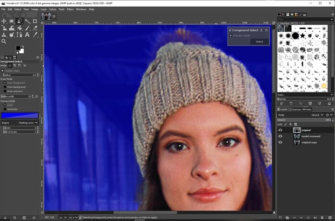Select the Crop tool

[35, 21]
